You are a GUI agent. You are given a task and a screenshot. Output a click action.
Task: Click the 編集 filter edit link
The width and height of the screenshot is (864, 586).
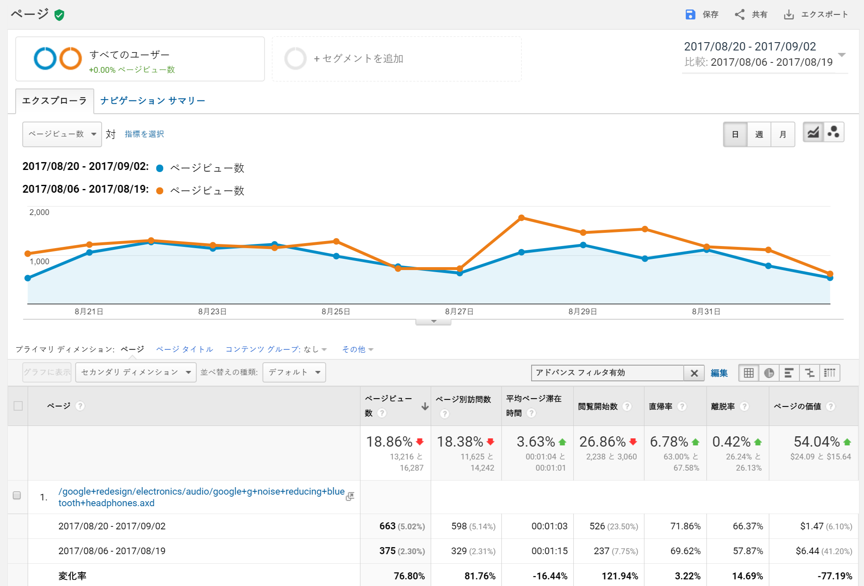719,373
